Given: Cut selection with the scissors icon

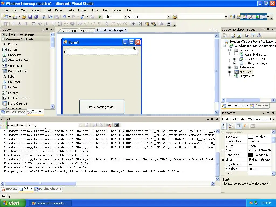Looking at the screenshot, I should 44,17.
